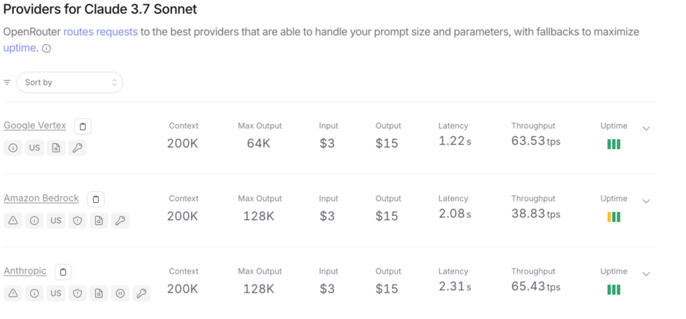Click the info icon next to uptime text
Viewport: 686px width, 319px height.
click(x=46, y=49)
